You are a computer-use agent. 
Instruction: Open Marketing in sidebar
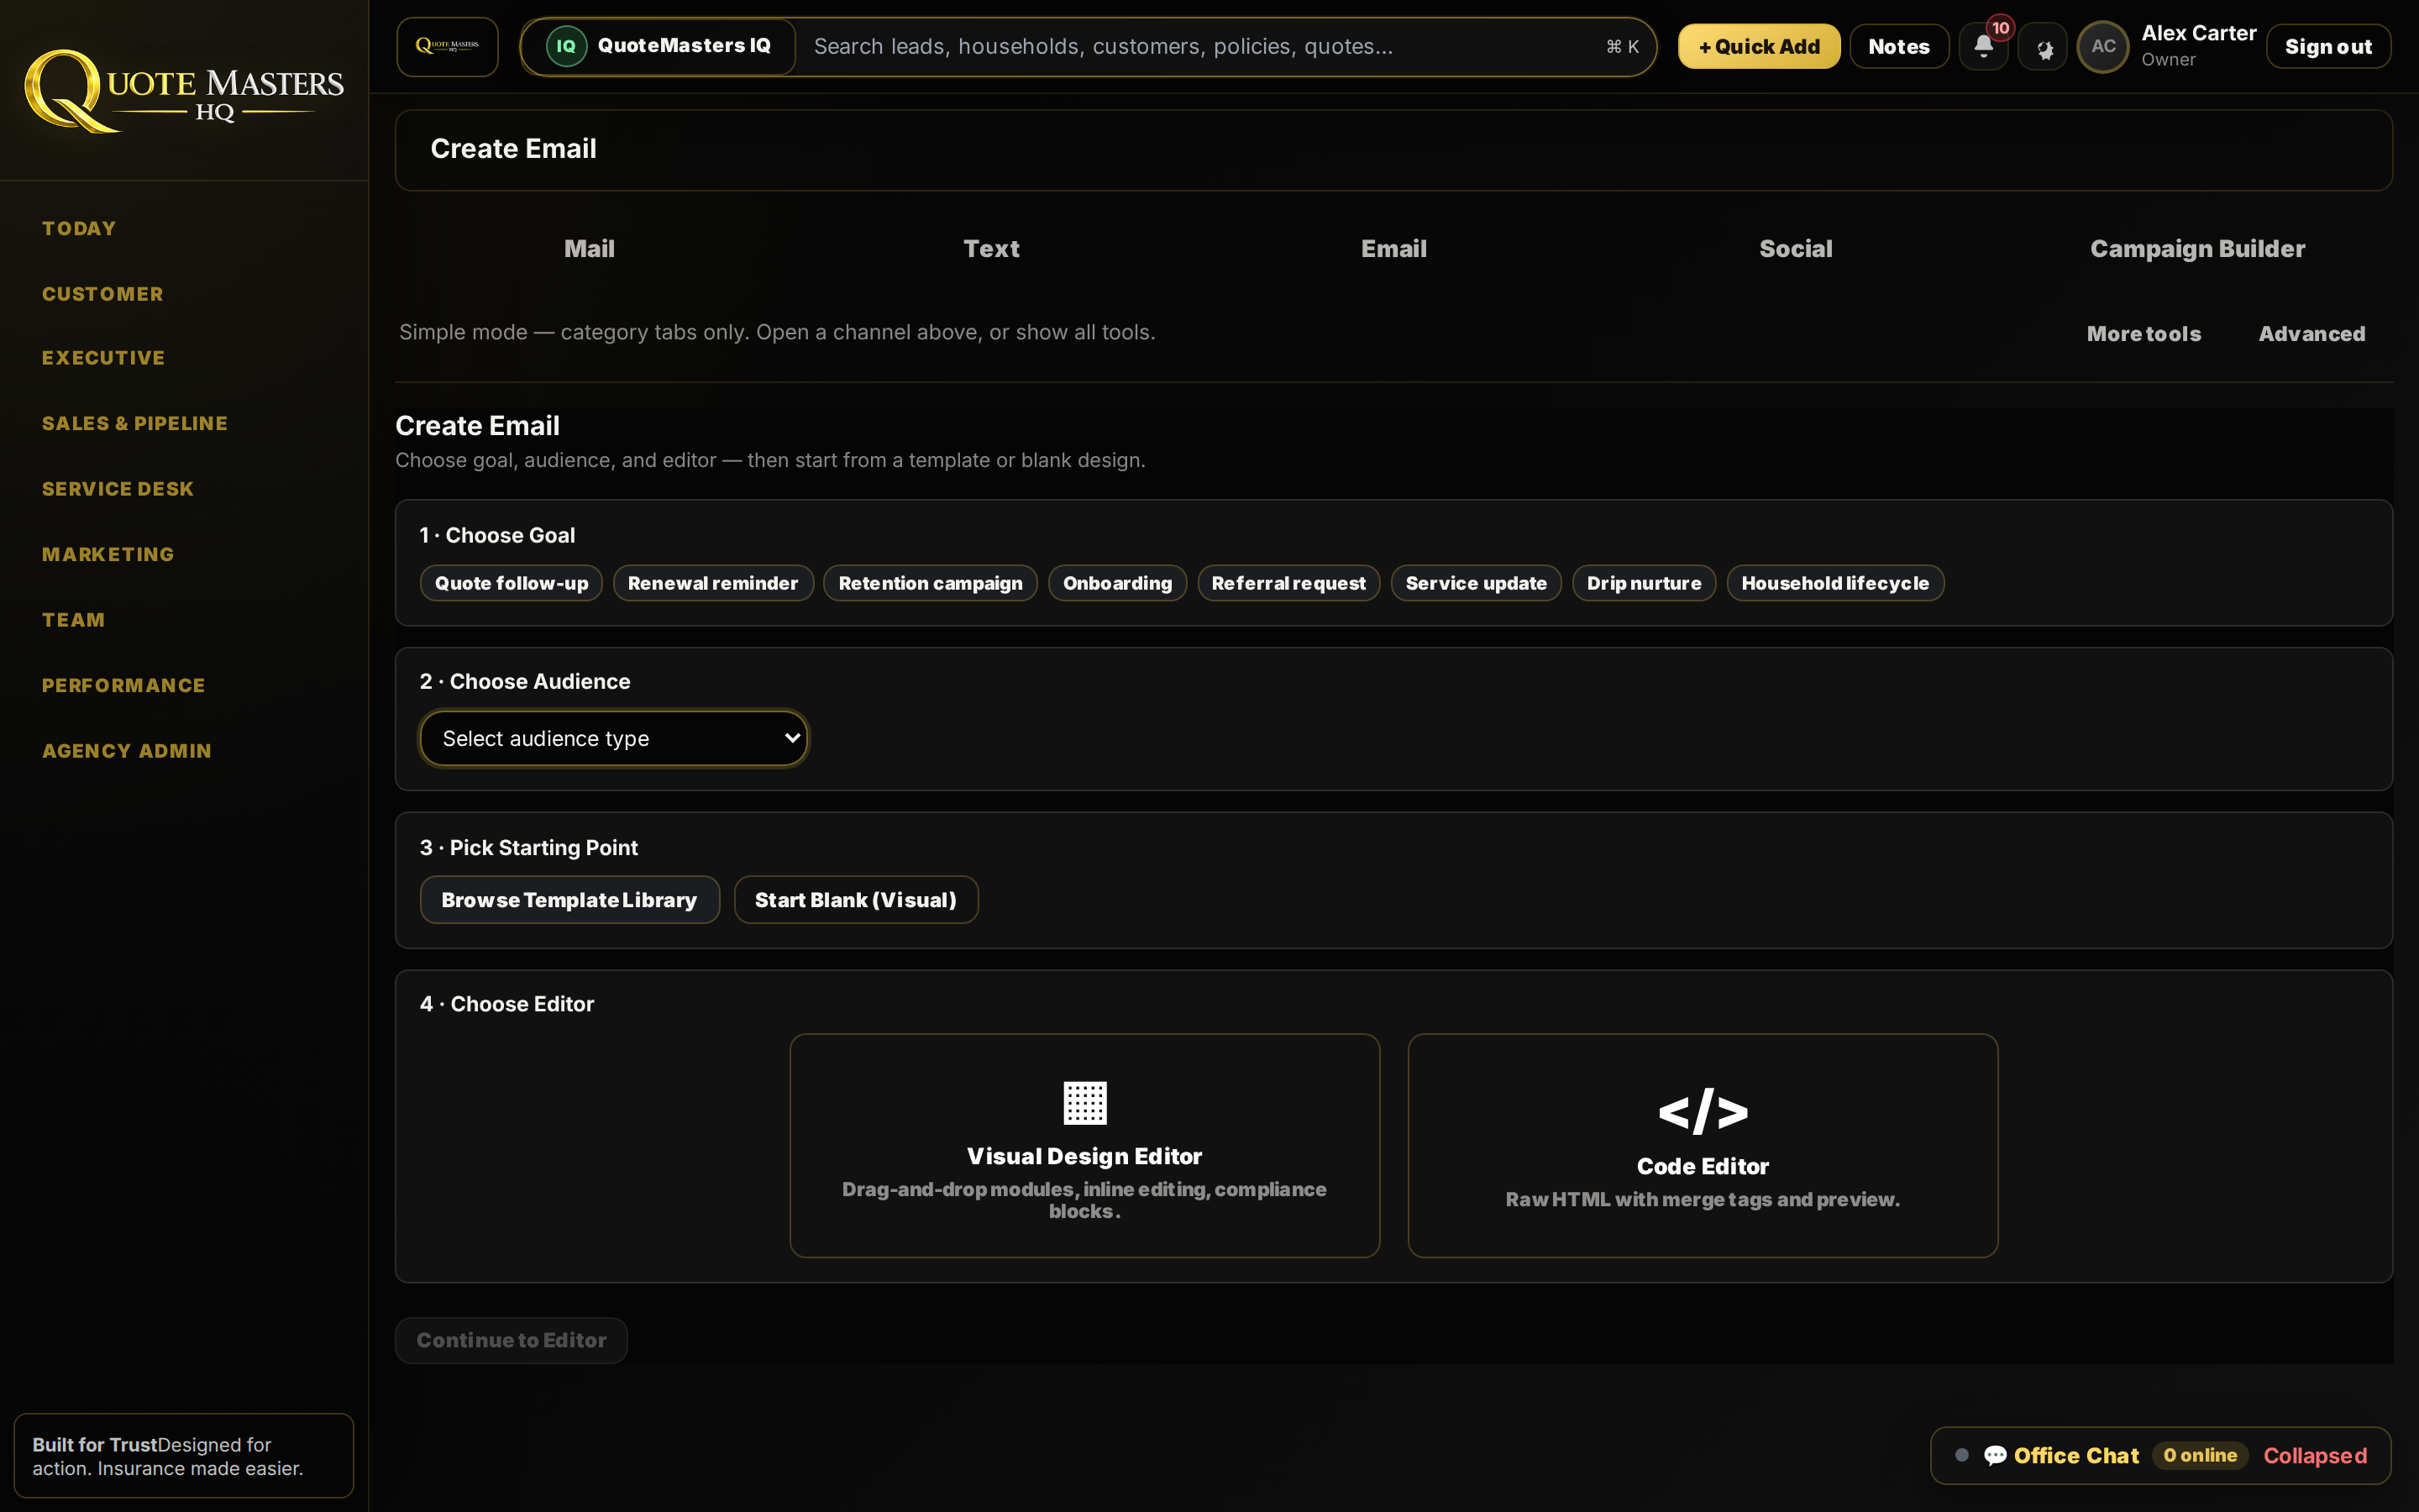[108, 554]
